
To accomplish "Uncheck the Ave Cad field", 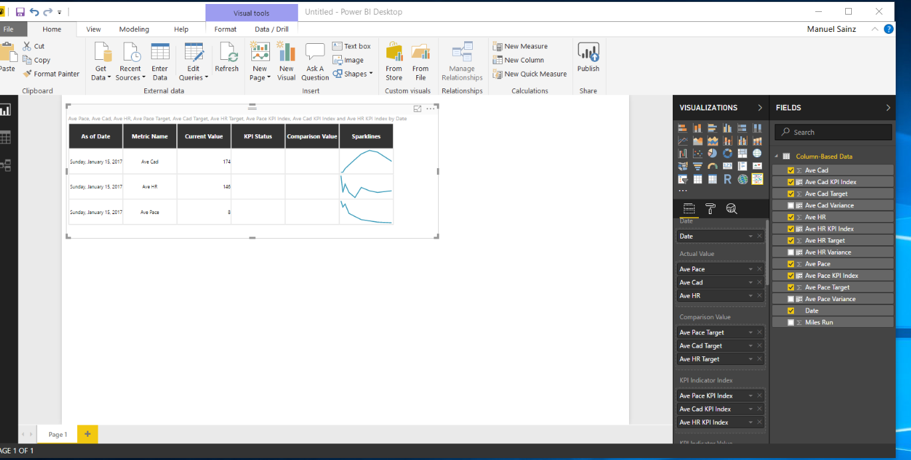I will tap(791, 170).
